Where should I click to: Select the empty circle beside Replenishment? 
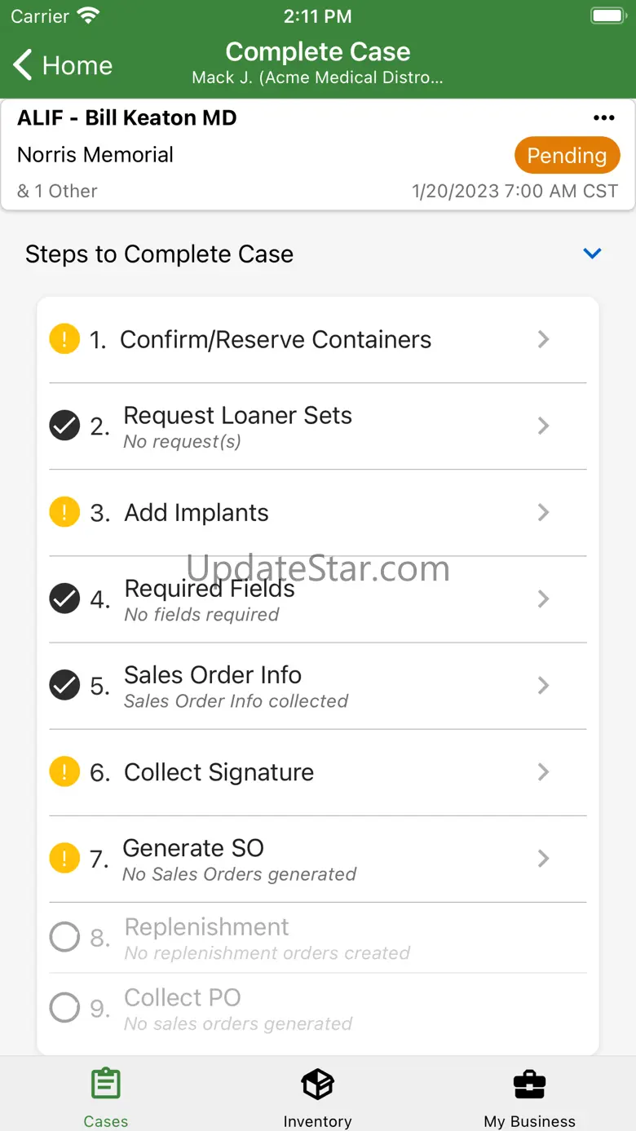[64, 938]
